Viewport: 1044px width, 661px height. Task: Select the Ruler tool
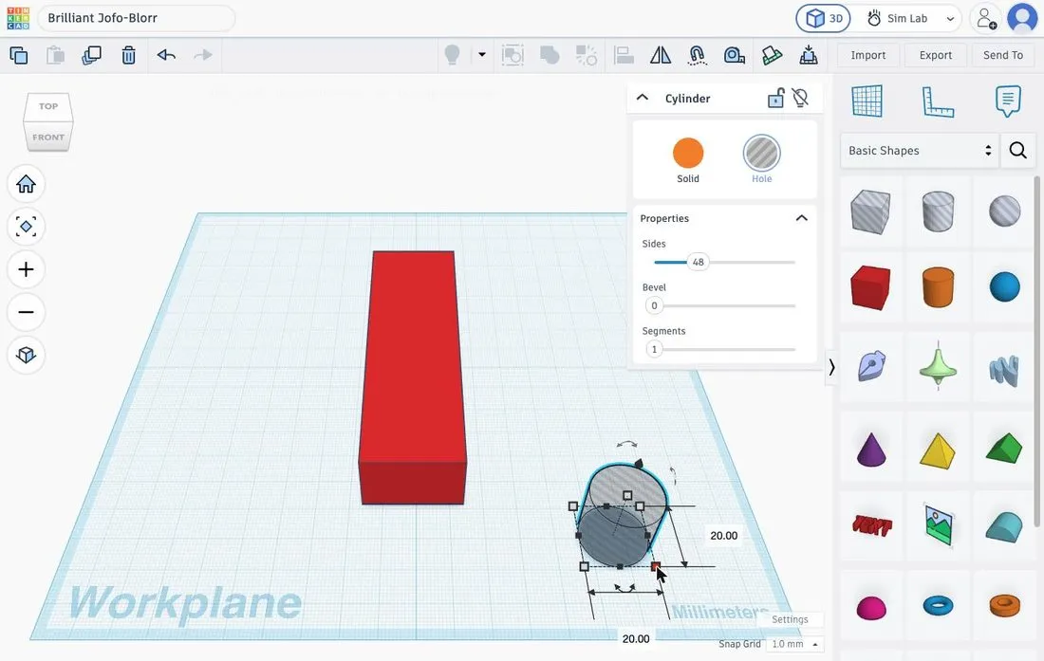click(938, 101)
